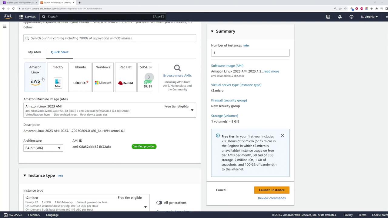This screenshot has height=218, width=388.
Task: Open the browser extensions puzzle icon
Action: 376,8
